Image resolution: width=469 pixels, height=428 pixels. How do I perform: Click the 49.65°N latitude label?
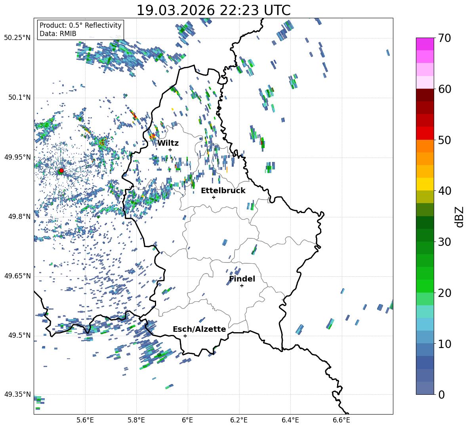pos(17,276)
